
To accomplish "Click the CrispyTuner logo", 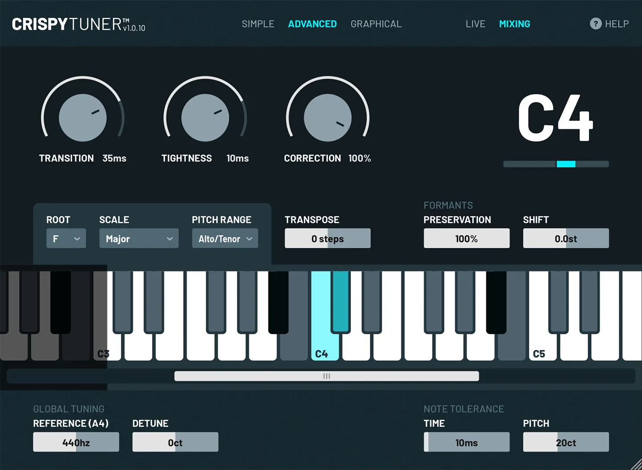I will point(78,25).
